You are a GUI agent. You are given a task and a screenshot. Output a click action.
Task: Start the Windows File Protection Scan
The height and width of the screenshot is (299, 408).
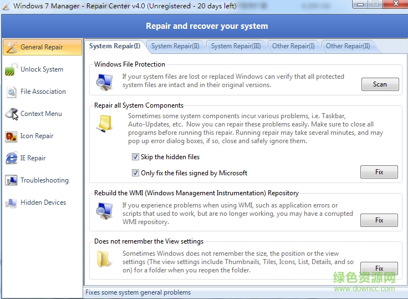coord(380,84)
